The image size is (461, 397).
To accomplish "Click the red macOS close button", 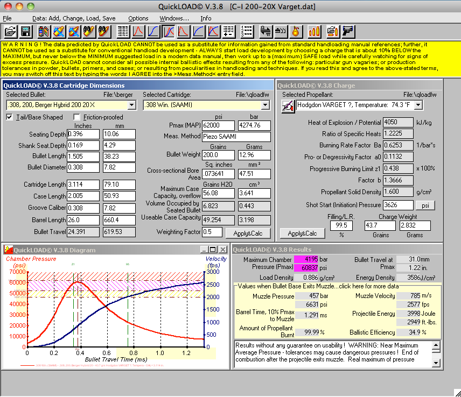I will (8, 6).
